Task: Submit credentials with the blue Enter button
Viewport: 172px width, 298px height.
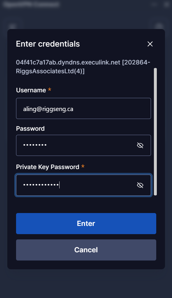Action: click(86, 224)
